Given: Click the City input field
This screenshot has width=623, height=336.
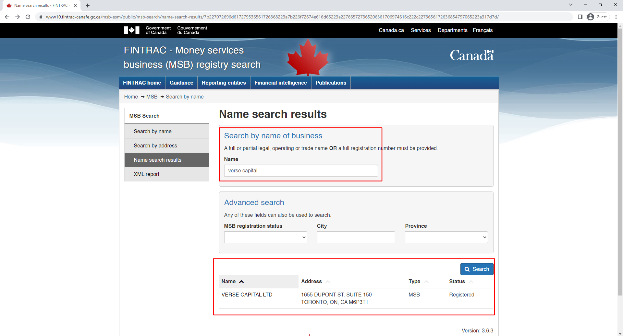Looking at the screenshot, I should coord(356,237).
